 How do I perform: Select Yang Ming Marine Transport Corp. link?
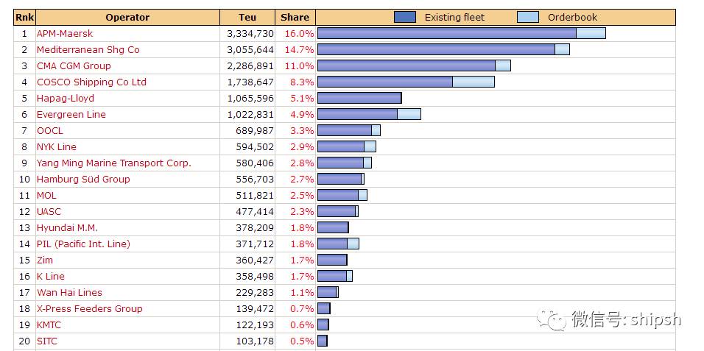click(x=114, y=163)
